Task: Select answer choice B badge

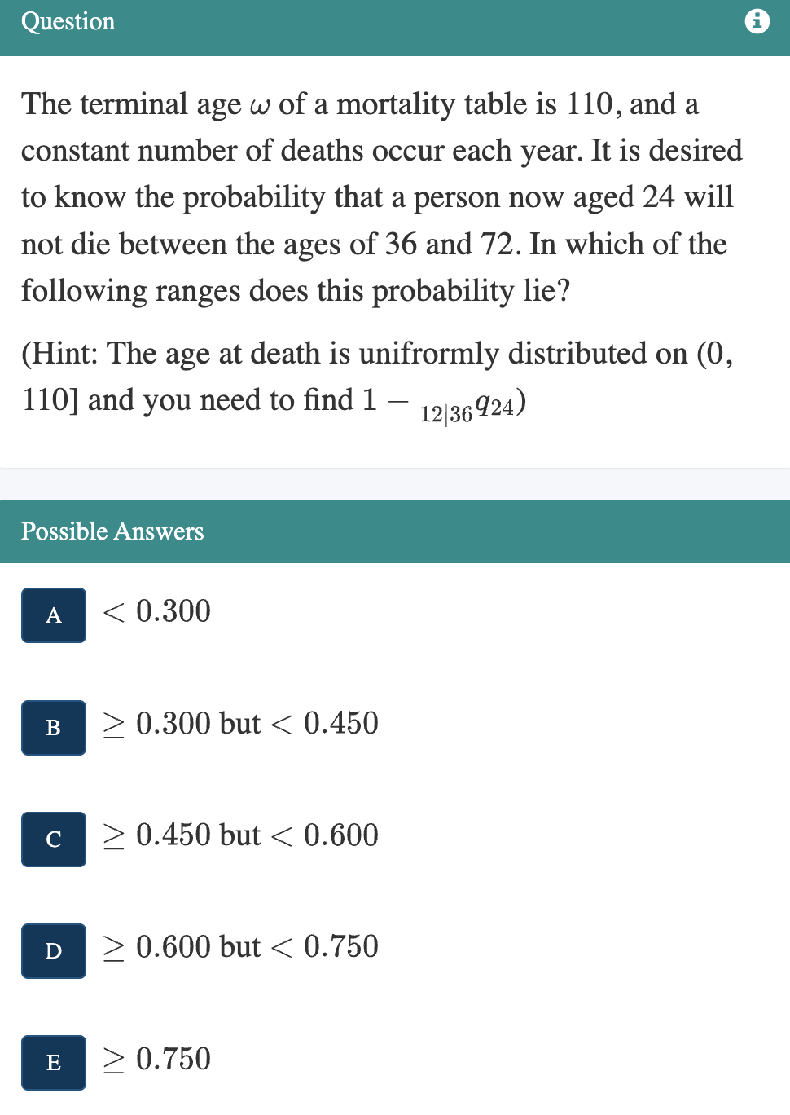Action: coord(53,728)
